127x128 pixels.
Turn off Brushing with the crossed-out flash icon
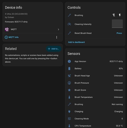click(x=114, y=15)
